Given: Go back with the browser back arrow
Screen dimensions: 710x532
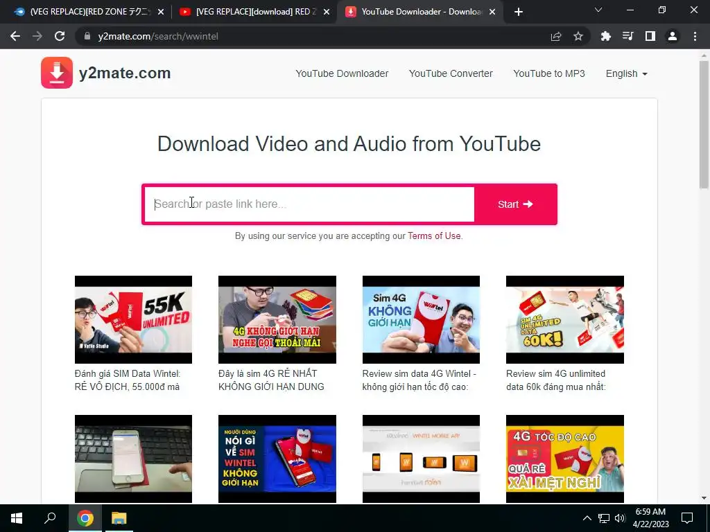Looking at the screenshot, I should point(15,36).
